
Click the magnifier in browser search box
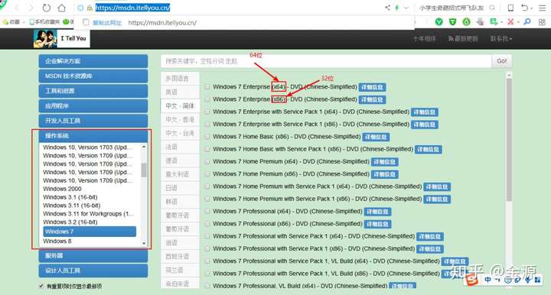(492, 8)
